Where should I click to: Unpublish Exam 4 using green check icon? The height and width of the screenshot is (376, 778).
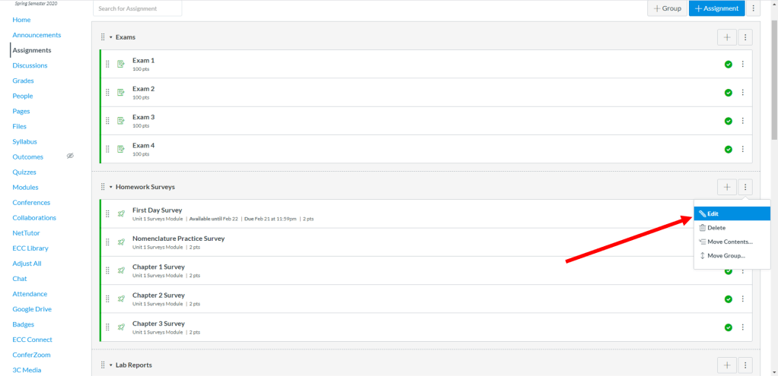[729, 149]
